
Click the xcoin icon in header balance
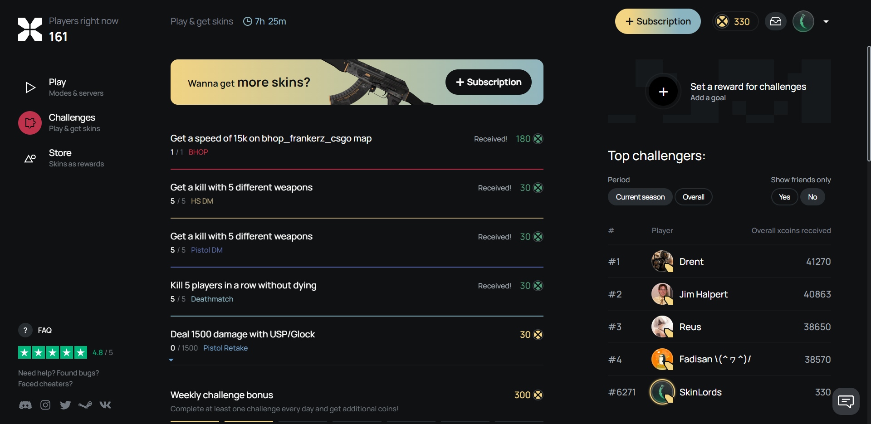point(722,21)
